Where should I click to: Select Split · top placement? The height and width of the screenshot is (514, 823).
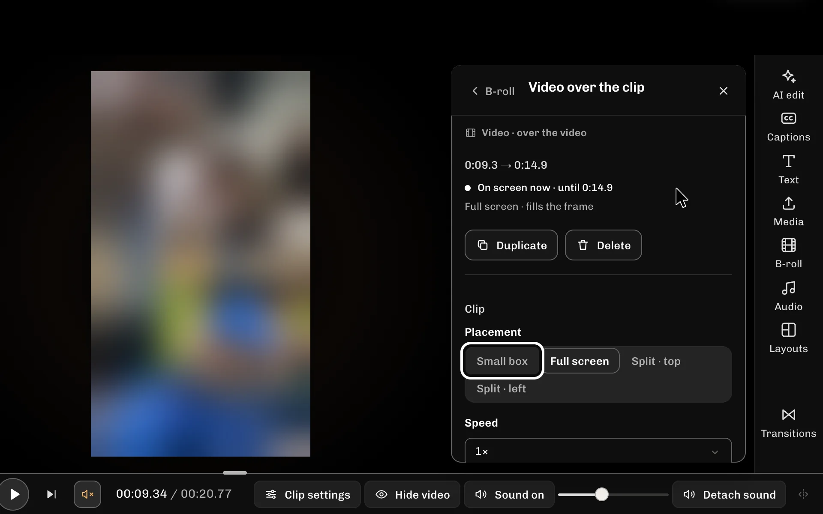(x=656, y=361)
